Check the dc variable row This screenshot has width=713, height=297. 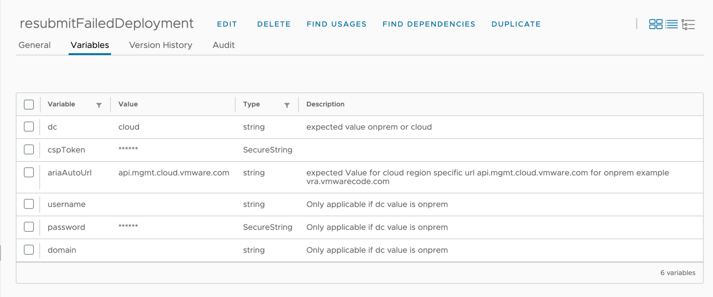point(29,127)
